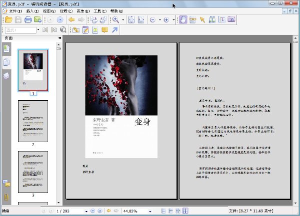The image size is (300, 216).
Task: Select the Note pencil annotation tool
Action: (x=85, y=30)
